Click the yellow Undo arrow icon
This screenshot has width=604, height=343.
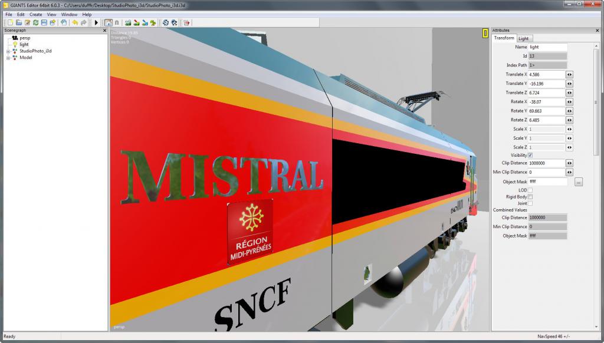click(75, 23)
